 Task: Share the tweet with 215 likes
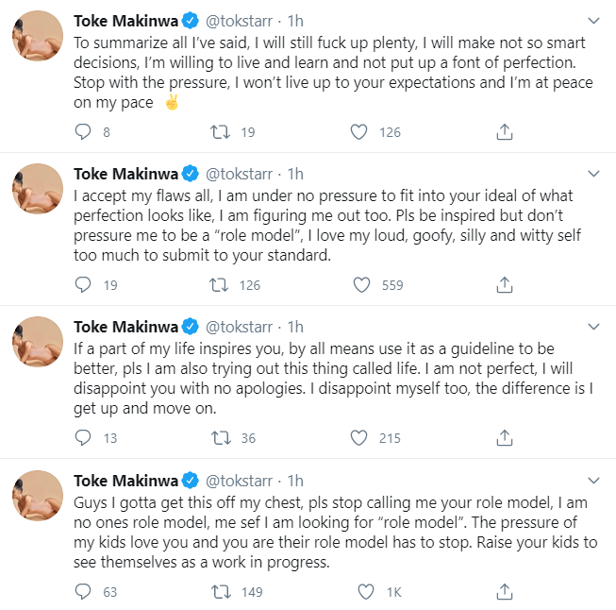pos(505,438)
